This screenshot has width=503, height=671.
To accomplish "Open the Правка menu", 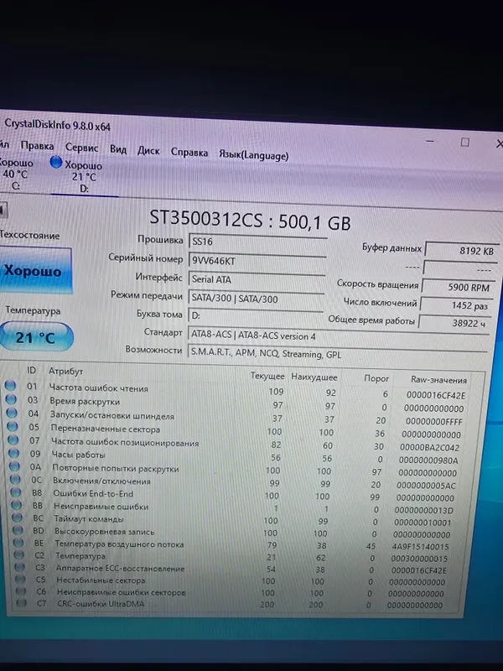I will coord(37,146).
